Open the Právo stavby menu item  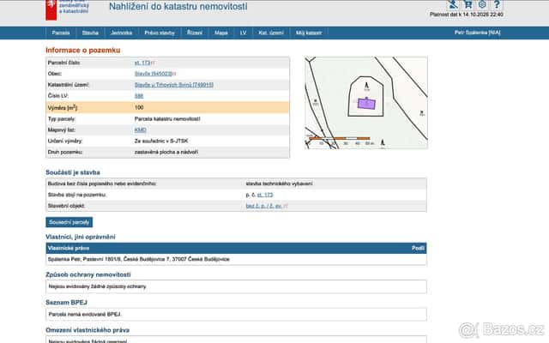[x=160, y=33]
